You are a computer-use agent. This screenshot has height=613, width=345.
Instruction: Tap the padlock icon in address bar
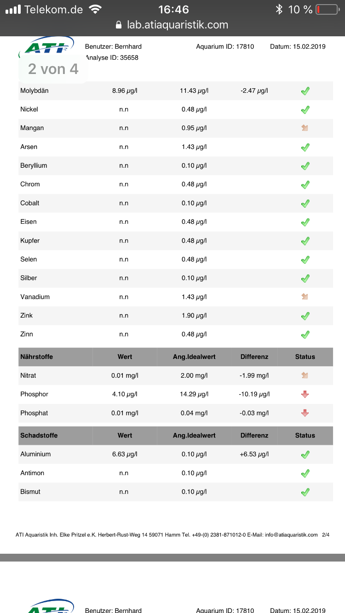pyautogui.click(x=119, y=25)
